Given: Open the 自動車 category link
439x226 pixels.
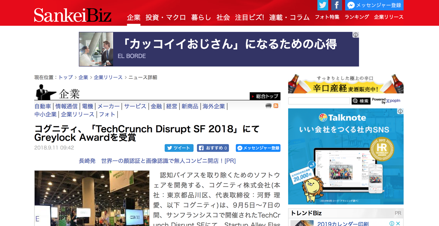Looking at the screenshot, I should click(43, 106).
